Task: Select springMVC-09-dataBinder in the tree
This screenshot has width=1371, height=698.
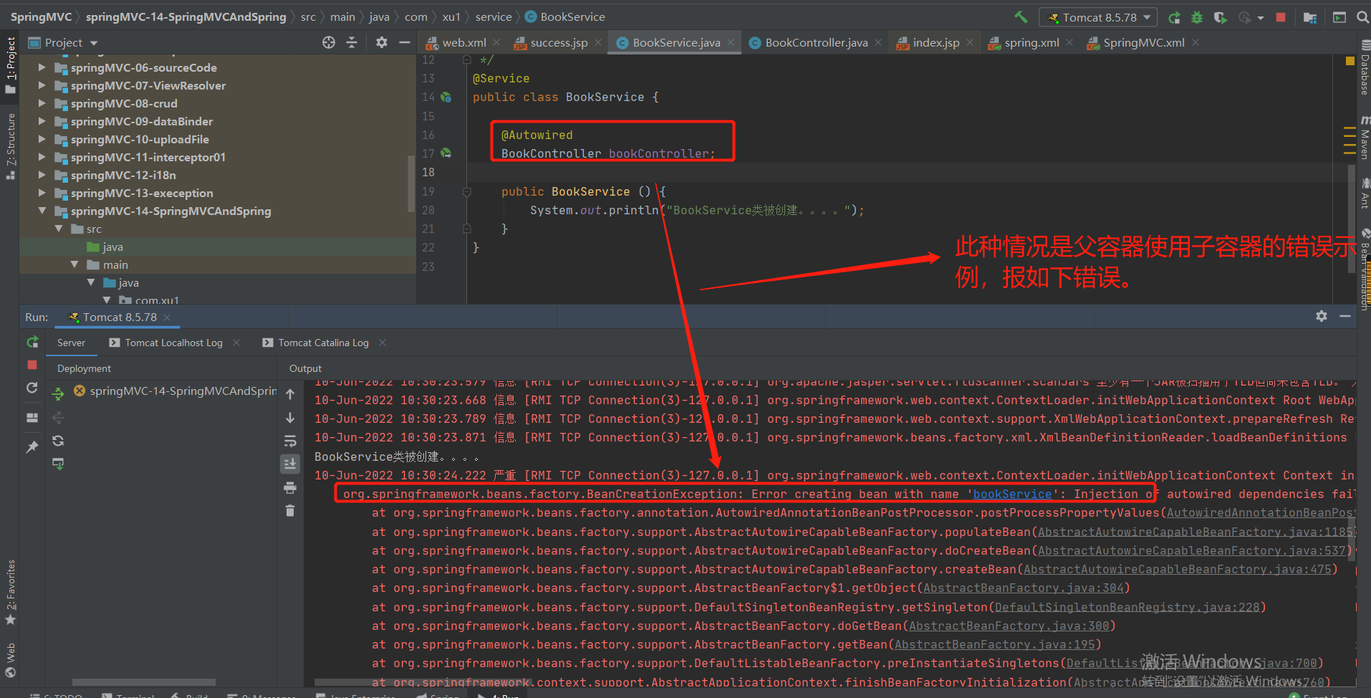Action: coord(141,121)
